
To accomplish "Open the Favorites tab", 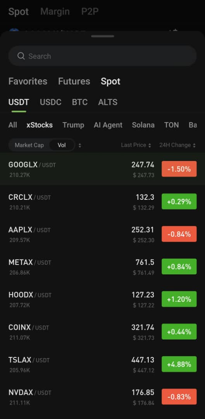I will tap(28, 81).
